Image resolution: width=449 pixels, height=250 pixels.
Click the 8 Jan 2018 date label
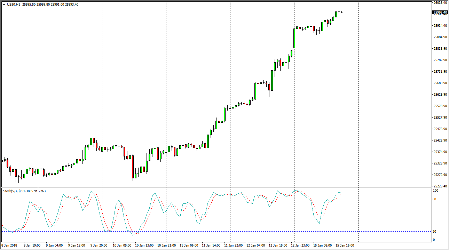[x=9, y=245]
